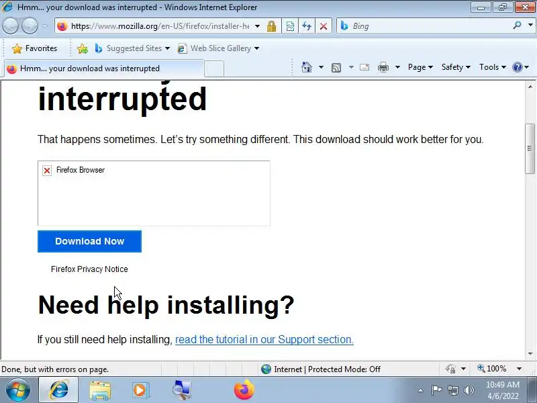Click the Home icon in command bar
The width and height of the screenshot is (537, 403).
tap(307, 67)
